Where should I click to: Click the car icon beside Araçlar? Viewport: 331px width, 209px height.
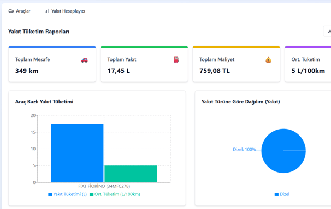point(11,11)
